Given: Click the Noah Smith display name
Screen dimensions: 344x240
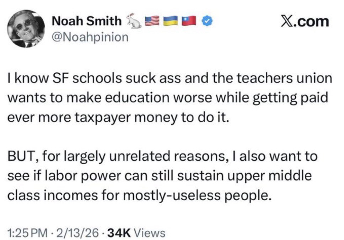Looking at the screenshot, I should tap(86, 22).
